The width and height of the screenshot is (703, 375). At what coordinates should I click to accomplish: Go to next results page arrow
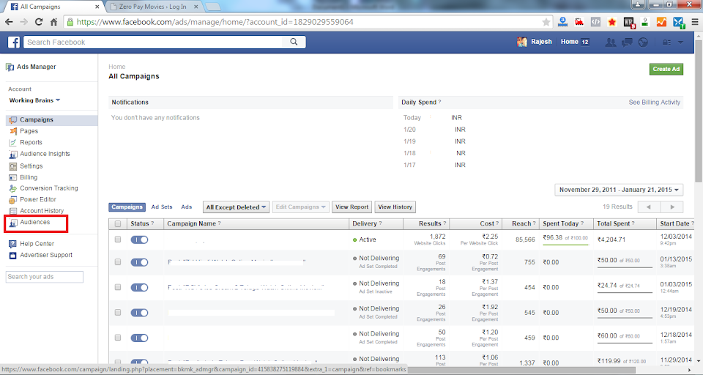point(672,207)
